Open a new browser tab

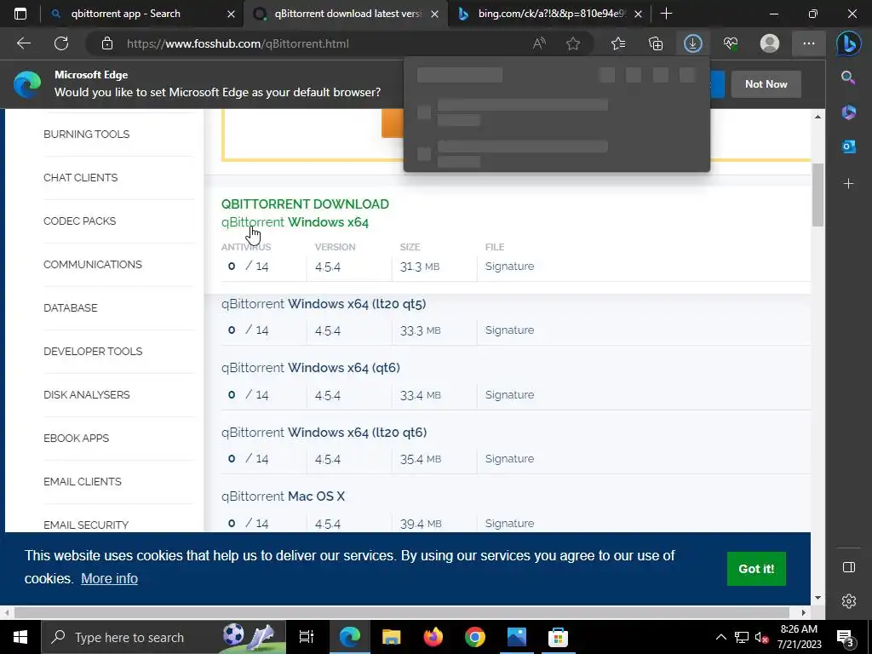[666, 14]
